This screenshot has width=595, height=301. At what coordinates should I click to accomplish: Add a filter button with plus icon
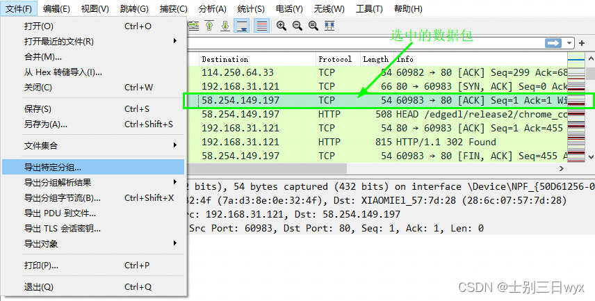582,43
